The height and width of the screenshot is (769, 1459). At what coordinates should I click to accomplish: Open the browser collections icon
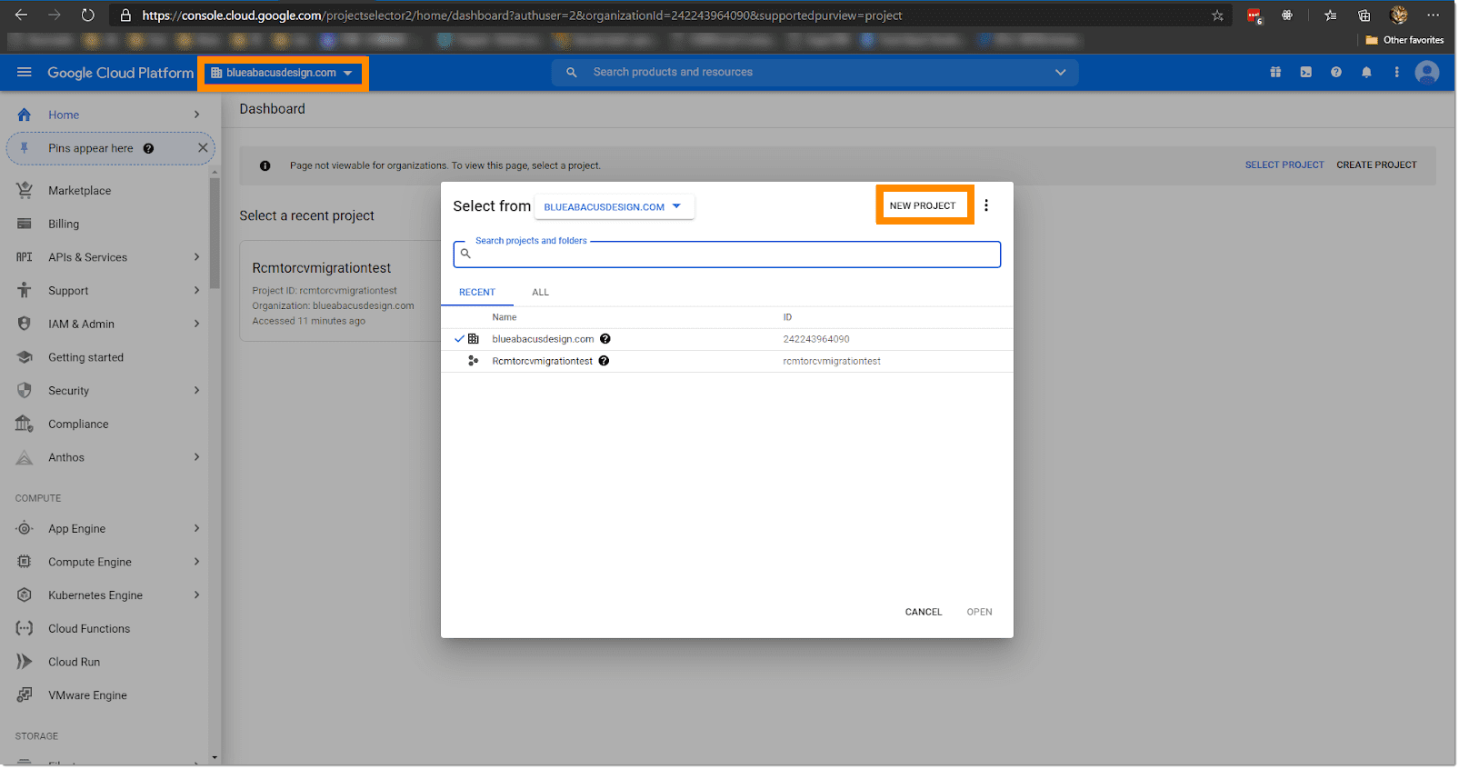coord(1364,15)
